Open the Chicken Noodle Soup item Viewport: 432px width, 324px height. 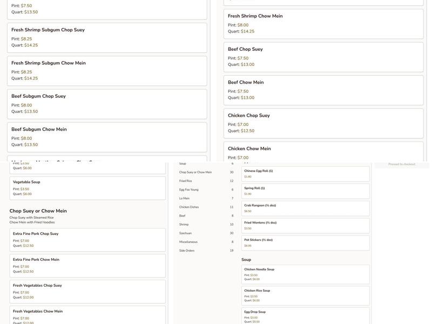tap(305, 274)
